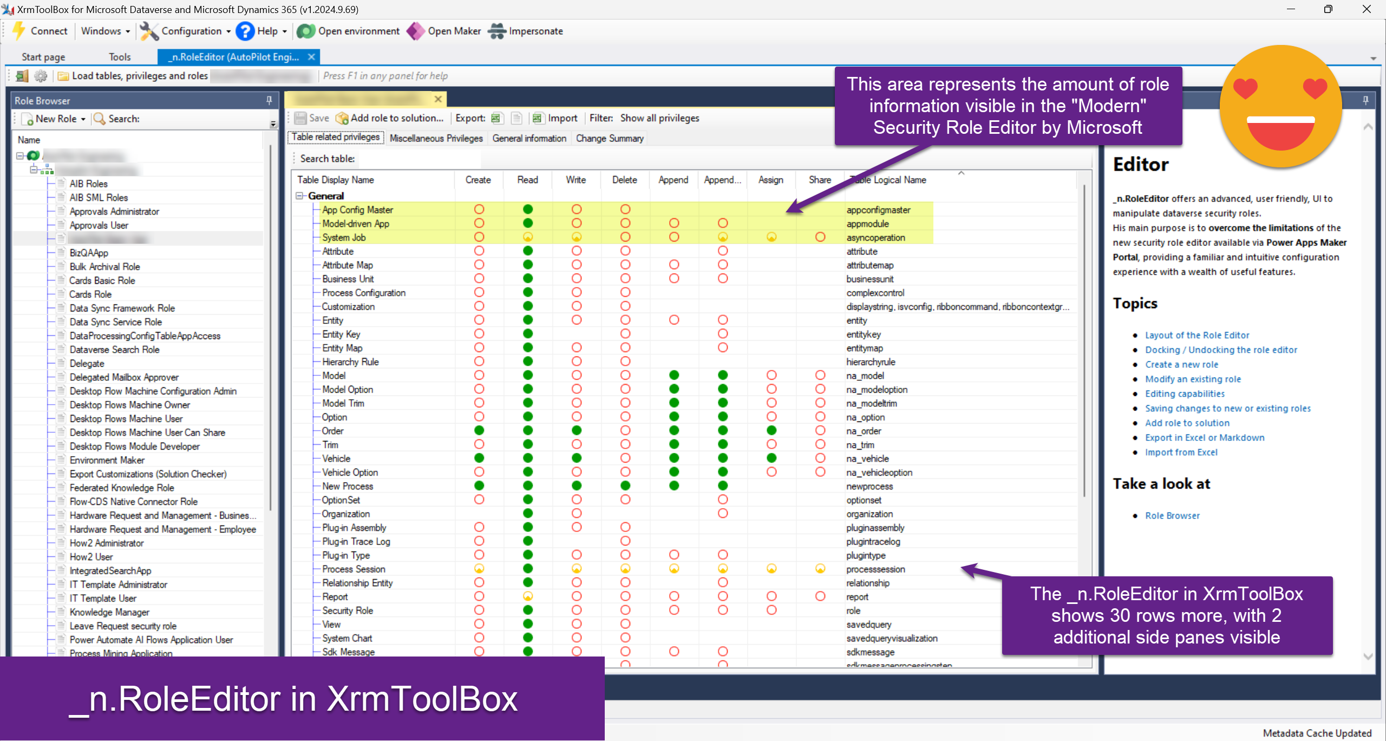Select the Approvals Administrator role

coord(114,211)
